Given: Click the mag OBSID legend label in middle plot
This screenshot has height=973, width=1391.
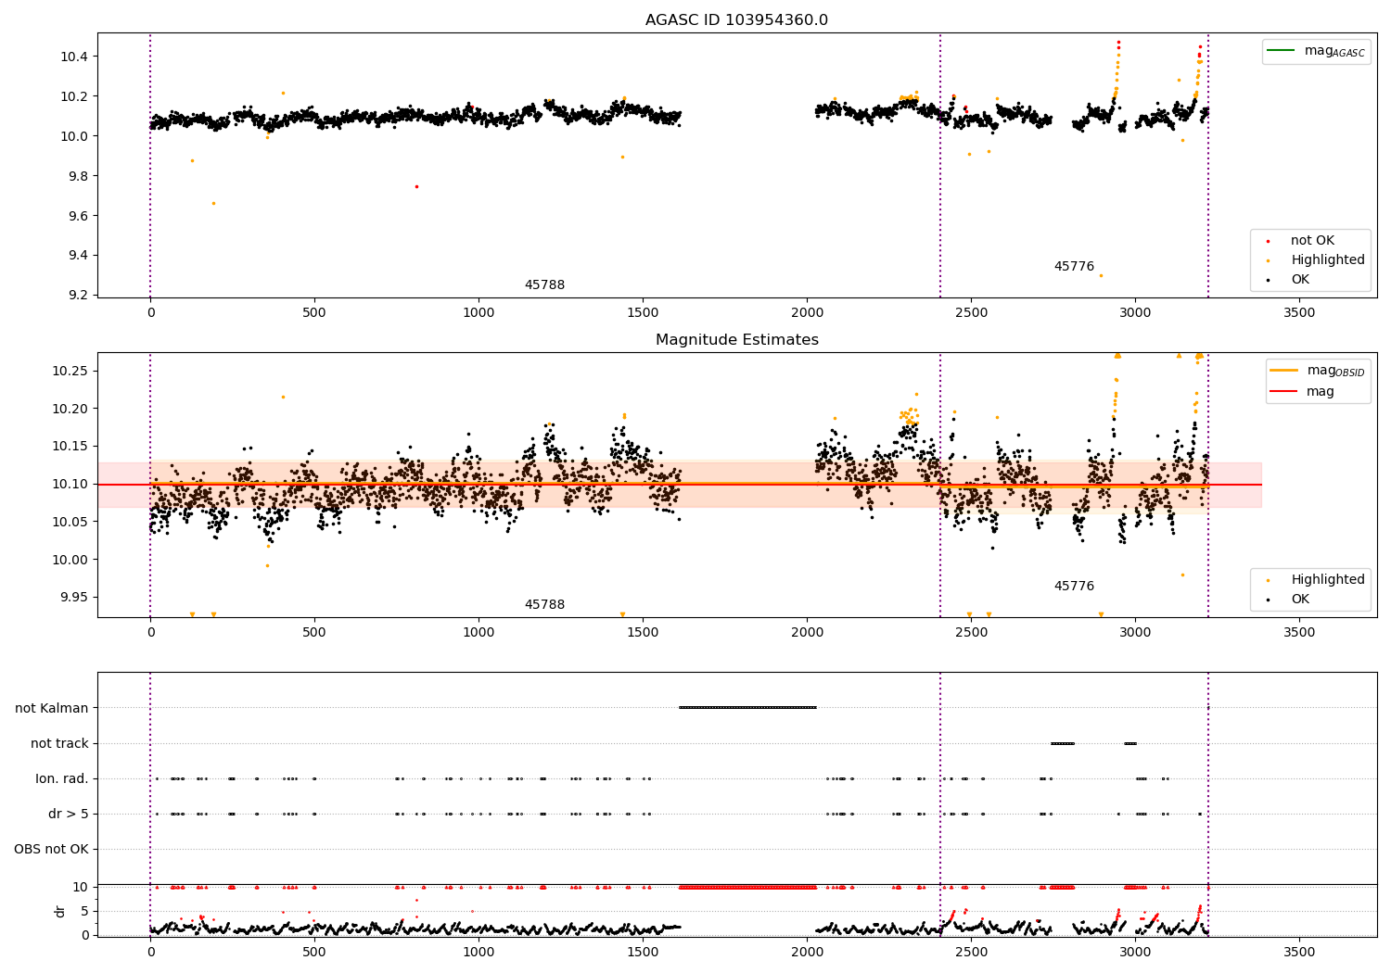Looking at the screenshot, I should [1335, 371].
